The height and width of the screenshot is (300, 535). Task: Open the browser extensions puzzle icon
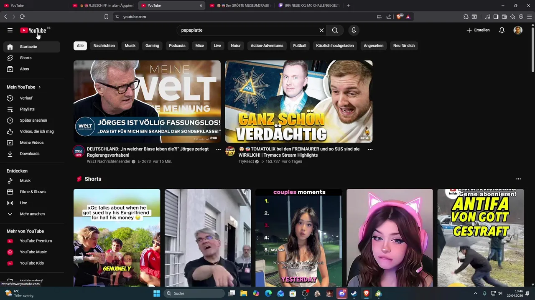click(466, 17)
